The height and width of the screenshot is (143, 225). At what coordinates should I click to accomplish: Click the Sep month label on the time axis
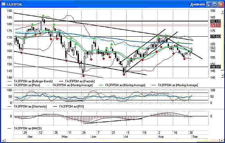coord(195,136)
